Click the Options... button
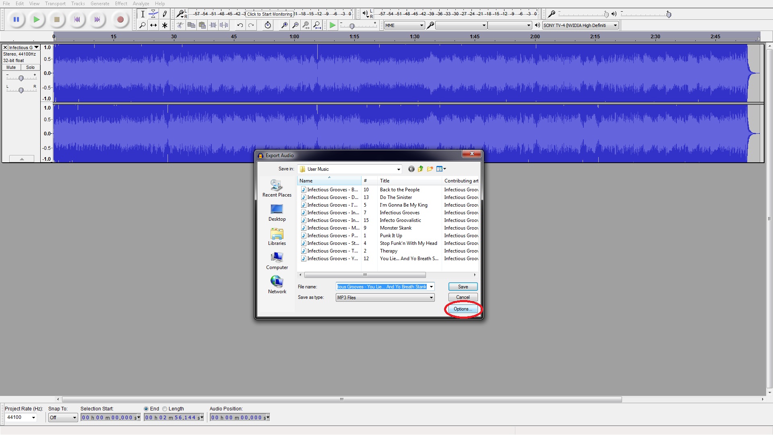 [x=463, y=309]
